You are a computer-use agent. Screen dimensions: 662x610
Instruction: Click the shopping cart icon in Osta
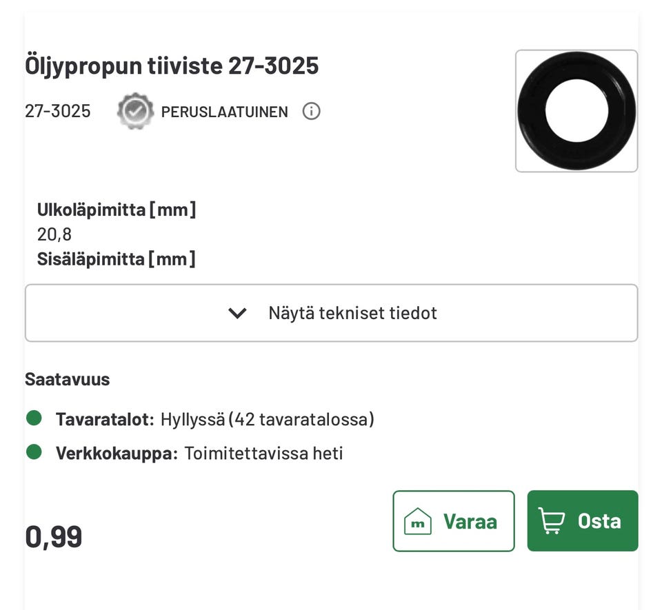pyautogui.click(x=550, y=521)
